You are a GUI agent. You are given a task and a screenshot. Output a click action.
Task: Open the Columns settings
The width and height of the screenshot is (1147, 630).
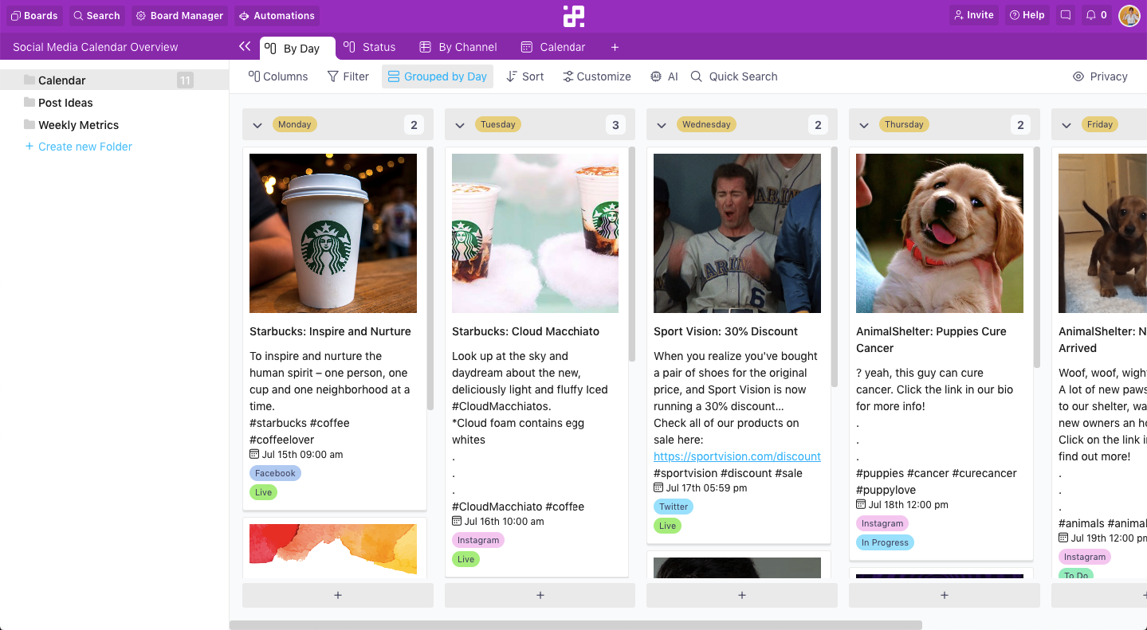click(x=278, y=76)
